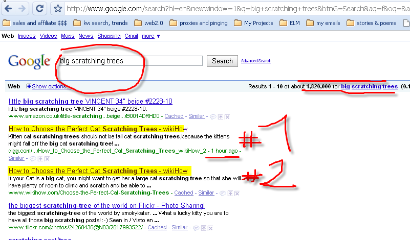Click the 'big' link in the results count line
Viewport: 410px width, 240px height.
346,86
